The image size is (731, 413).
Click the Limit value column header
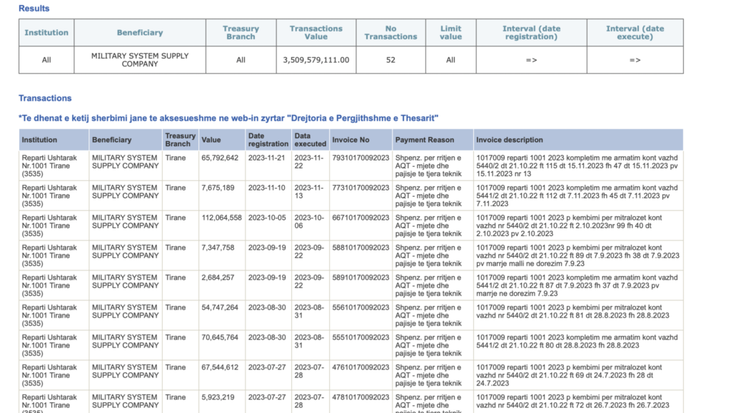pyautogui.click(x=451, y=33)
